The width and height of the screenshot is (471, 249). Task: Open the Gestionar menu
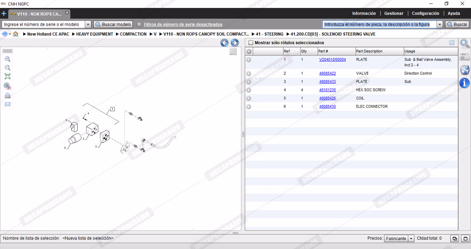coord(394,13)
